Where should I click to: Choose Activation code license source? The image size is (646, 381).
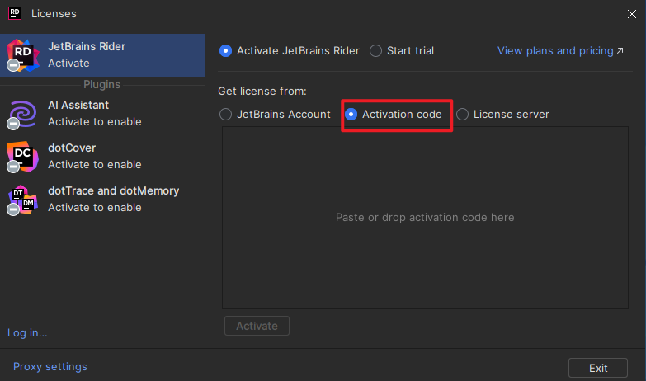click(351, 114)
